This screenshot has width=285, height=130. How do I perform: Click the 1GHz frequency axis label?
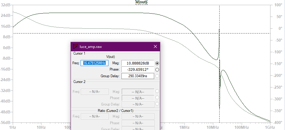pyautogui.click(x=270, y=127)
